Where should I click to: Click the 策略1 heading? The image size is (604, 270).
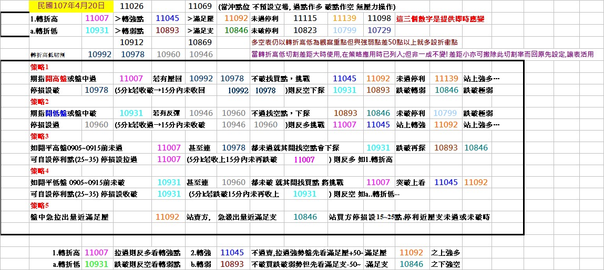[x=39, y=67]
